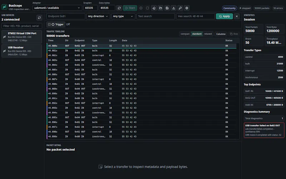Save capture with floppy disk icon
The width and height of the screenshot is (286, 179).
point(167,8)
